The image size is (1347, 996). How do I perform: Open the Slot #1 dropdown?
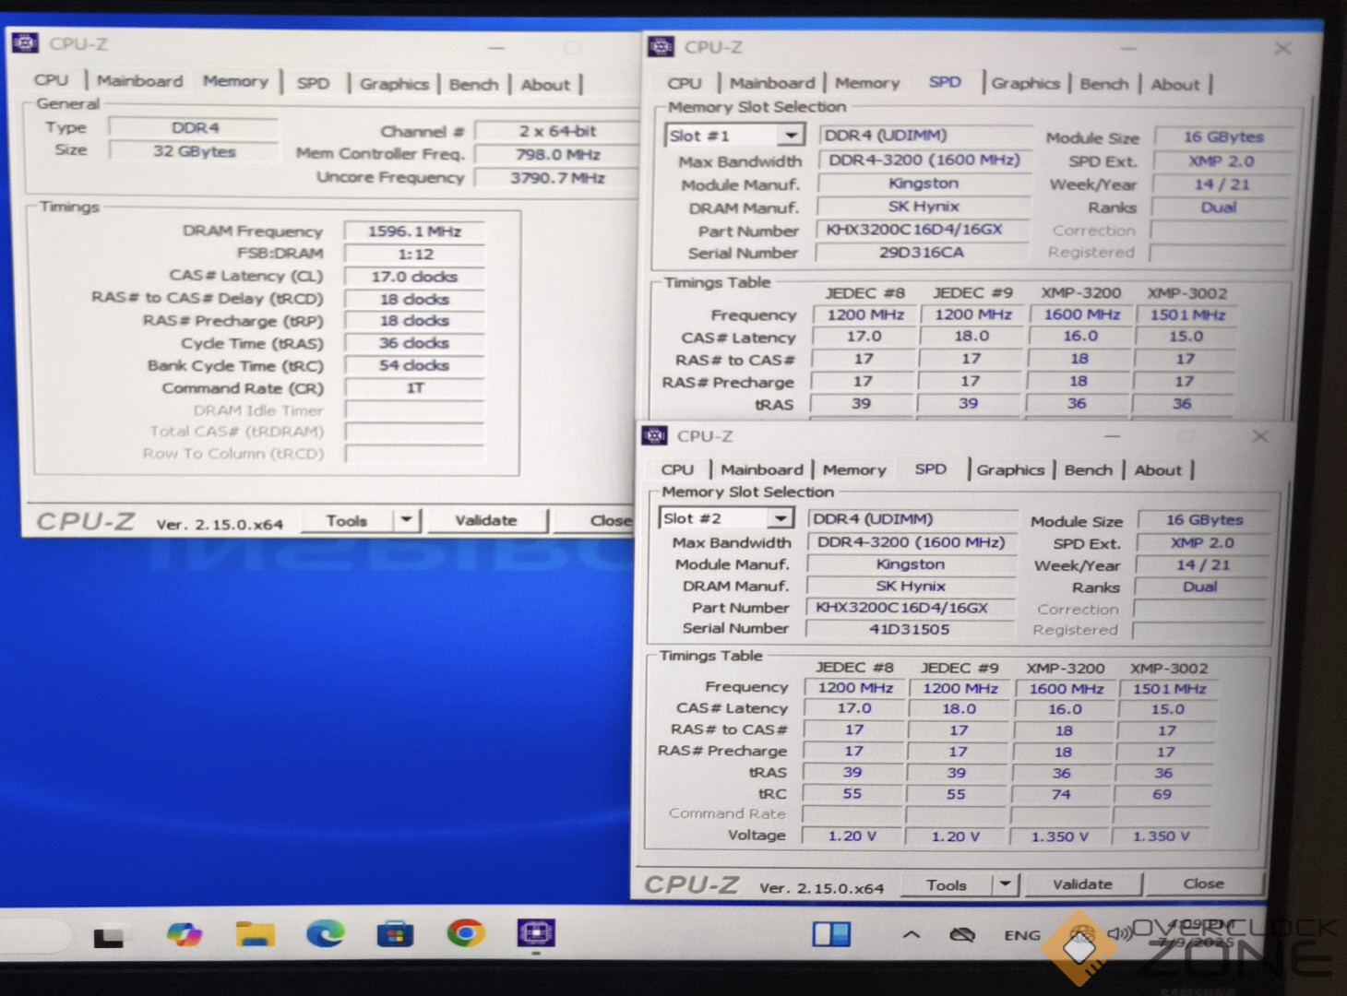tap(790, 136)
